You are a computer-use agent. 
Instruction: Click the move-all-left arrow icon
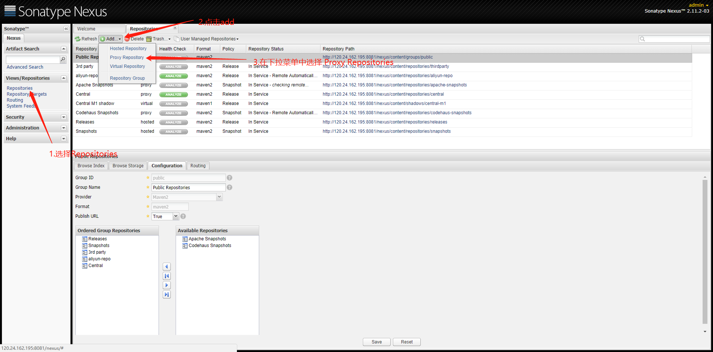pyautogui.click(x=167, y=276)
